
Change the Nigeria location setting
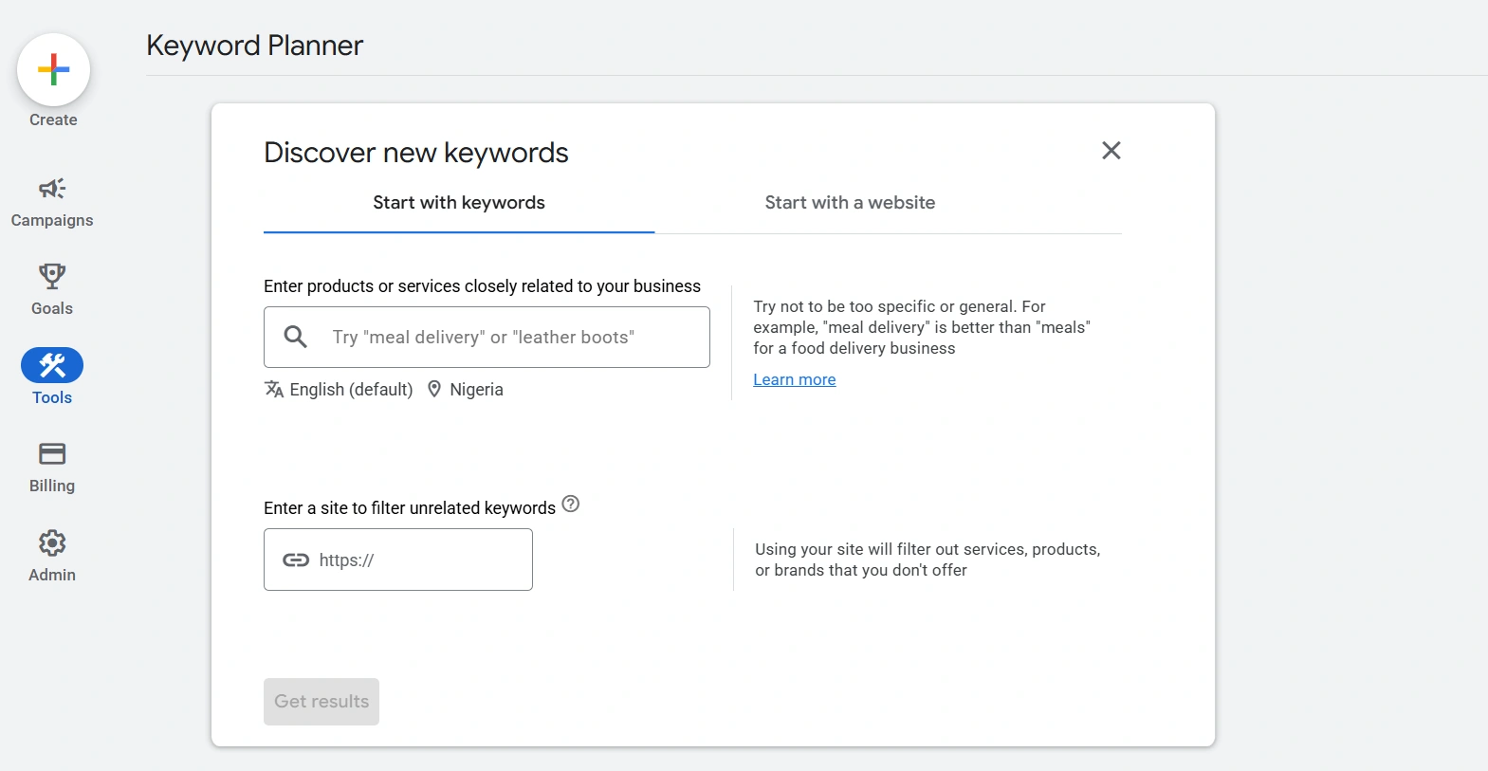pos(476,390)
